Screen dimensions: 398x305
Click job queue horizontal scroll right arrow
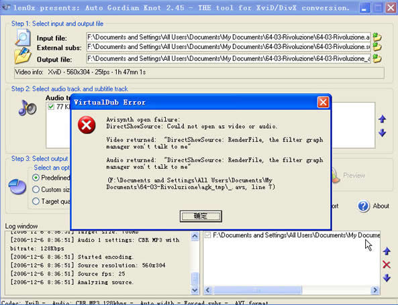click(375, 290)
